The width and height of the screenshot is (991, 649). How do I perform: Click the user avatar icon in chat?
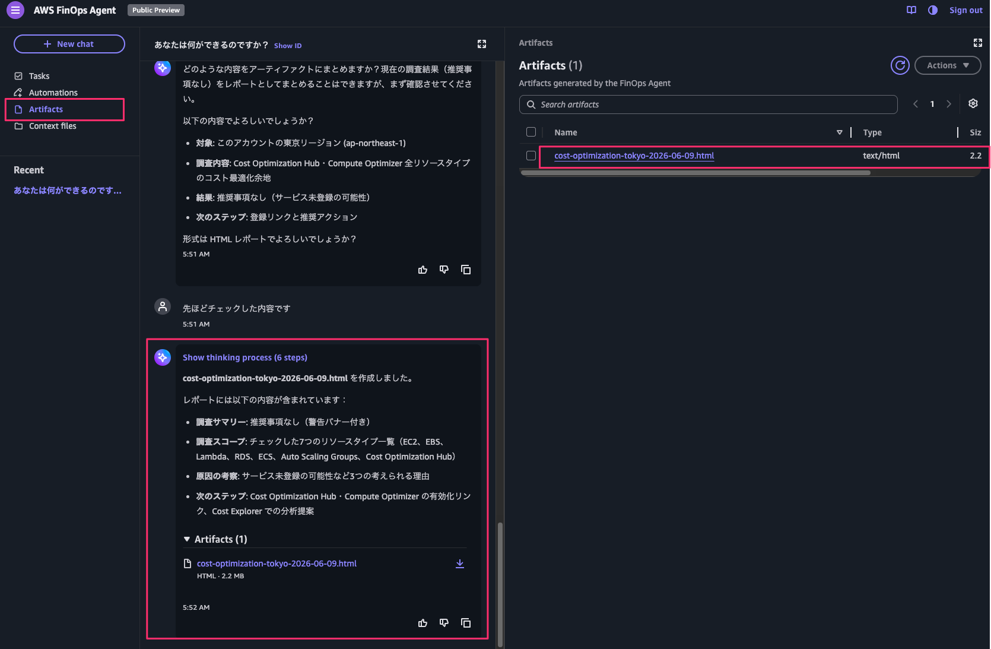point(163,306)
